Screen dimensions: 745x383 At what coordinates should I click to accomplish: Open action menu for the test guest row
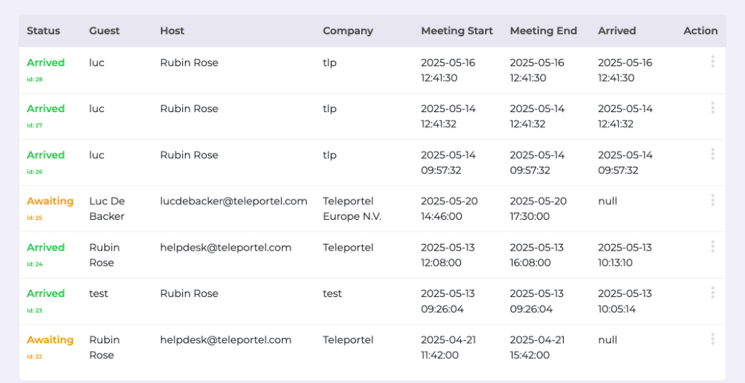712,293
